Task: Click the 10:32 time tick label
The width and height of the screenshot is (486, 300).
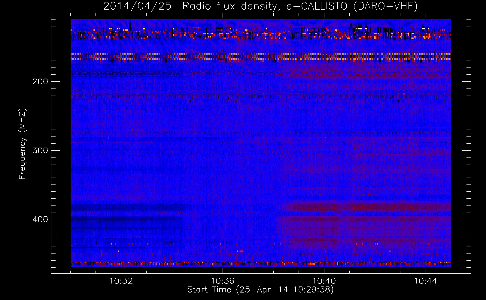Action: (121, 281)
